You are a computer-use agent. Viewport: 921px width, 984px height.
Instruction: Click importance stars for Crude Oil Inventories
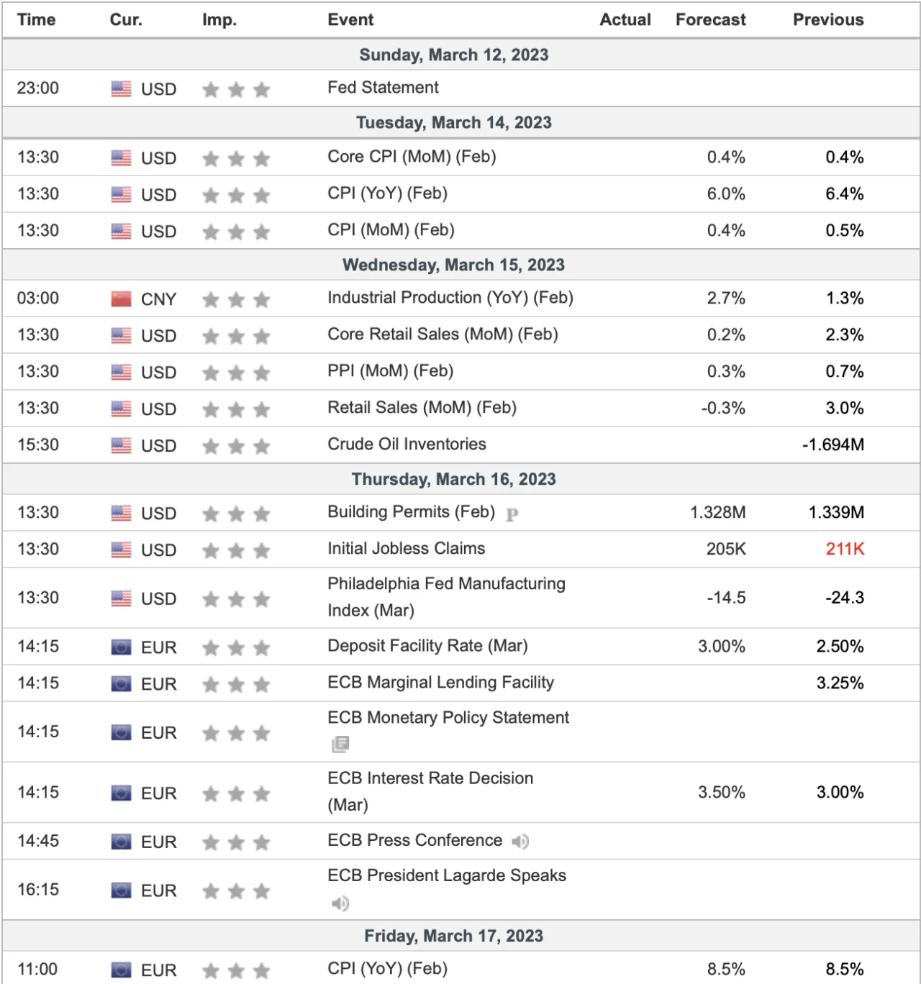click(236, 446)
